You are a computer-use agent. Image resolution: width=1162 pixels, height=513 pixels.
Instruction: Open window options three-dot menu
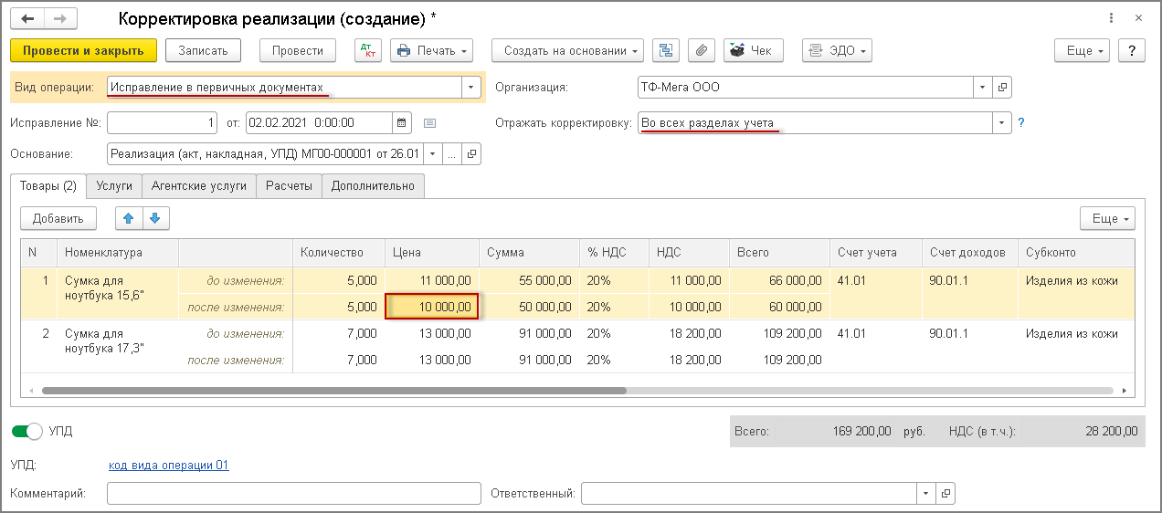coord(1111,18)
